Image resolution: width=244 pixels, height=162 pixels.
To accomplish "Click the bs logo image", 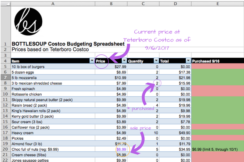I will coord(28,21).
